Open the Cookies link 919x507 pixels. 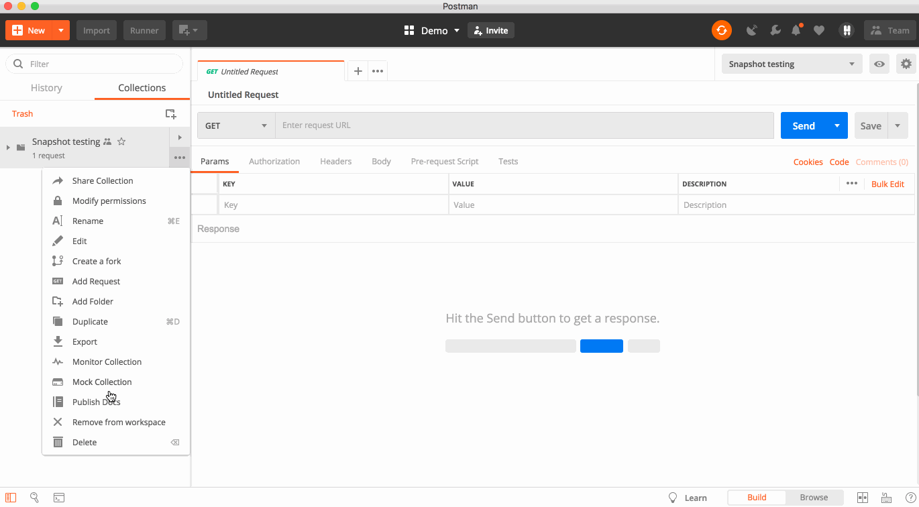pos(808,162)
